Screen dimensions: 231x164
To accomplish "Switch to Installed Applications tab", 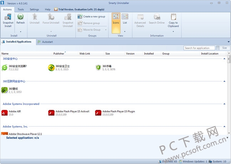I will [18, 42].
